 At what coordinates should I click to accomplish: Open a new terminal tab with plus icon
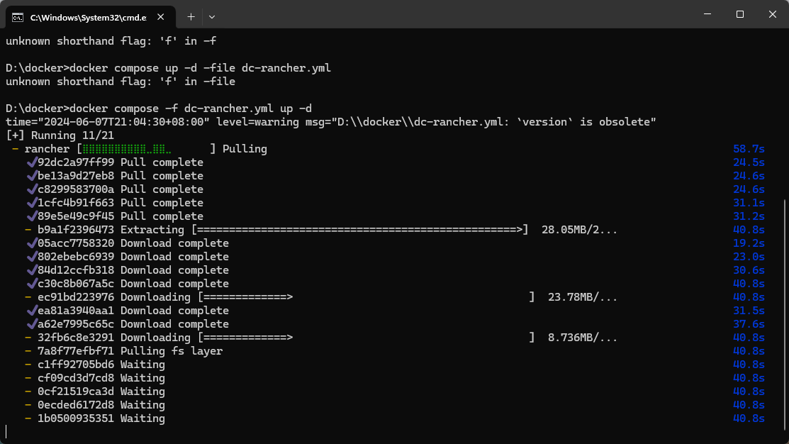(x=191, y=16)
